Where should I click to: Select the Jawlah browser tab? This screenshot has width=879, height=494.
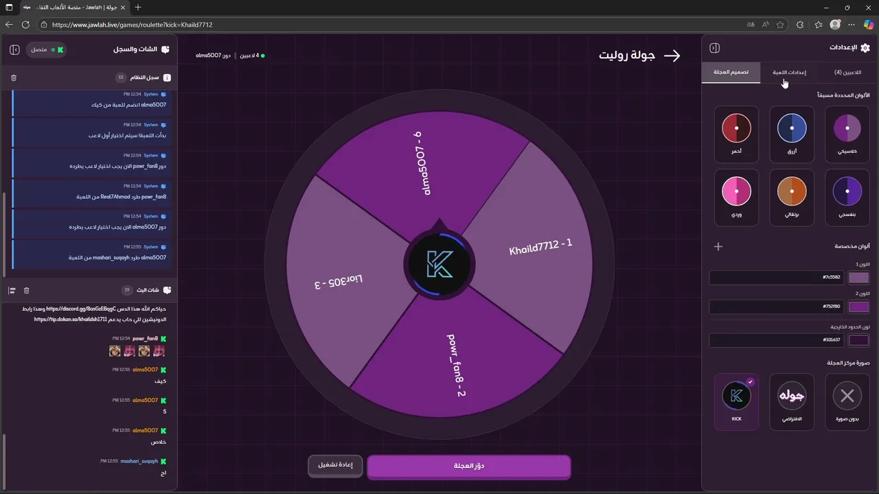point(74,7)
